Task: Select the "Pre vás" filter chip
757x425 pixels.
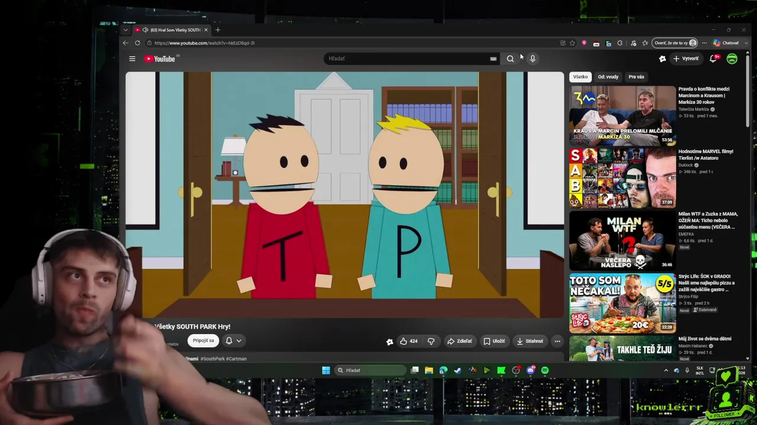Action: point(636,77)
